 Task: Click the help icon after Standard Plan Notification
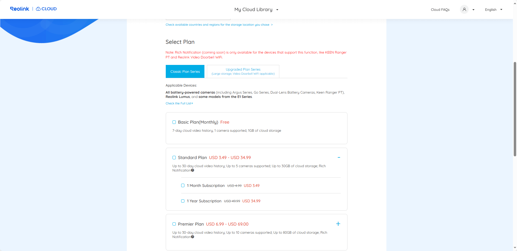pyautogui.click(x=193, y=170)
